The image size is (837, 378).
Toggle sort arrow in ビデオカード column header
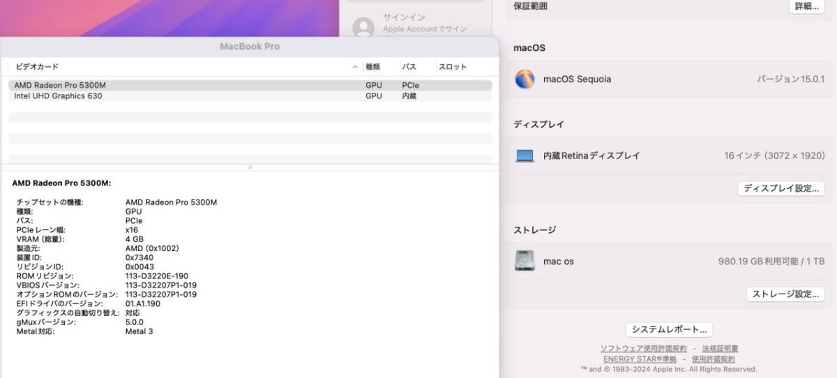click(x=356, y=67)
